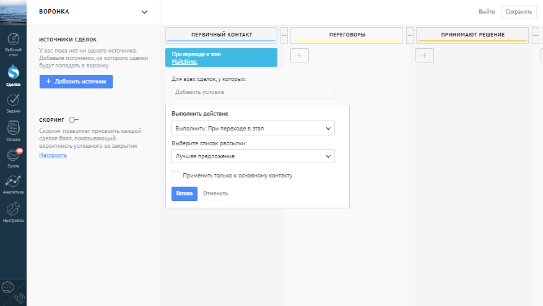The height and width of the screenshot is (306, 543).
Task: Open the Лучшее предложение mailing list dropdown
Action: [x=253, y=156]
